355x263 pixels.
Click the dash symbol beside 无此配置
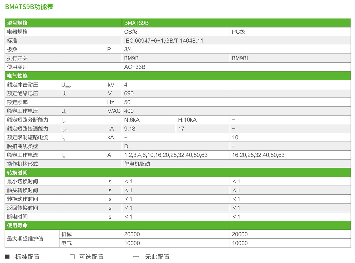(x=136, y=257)
